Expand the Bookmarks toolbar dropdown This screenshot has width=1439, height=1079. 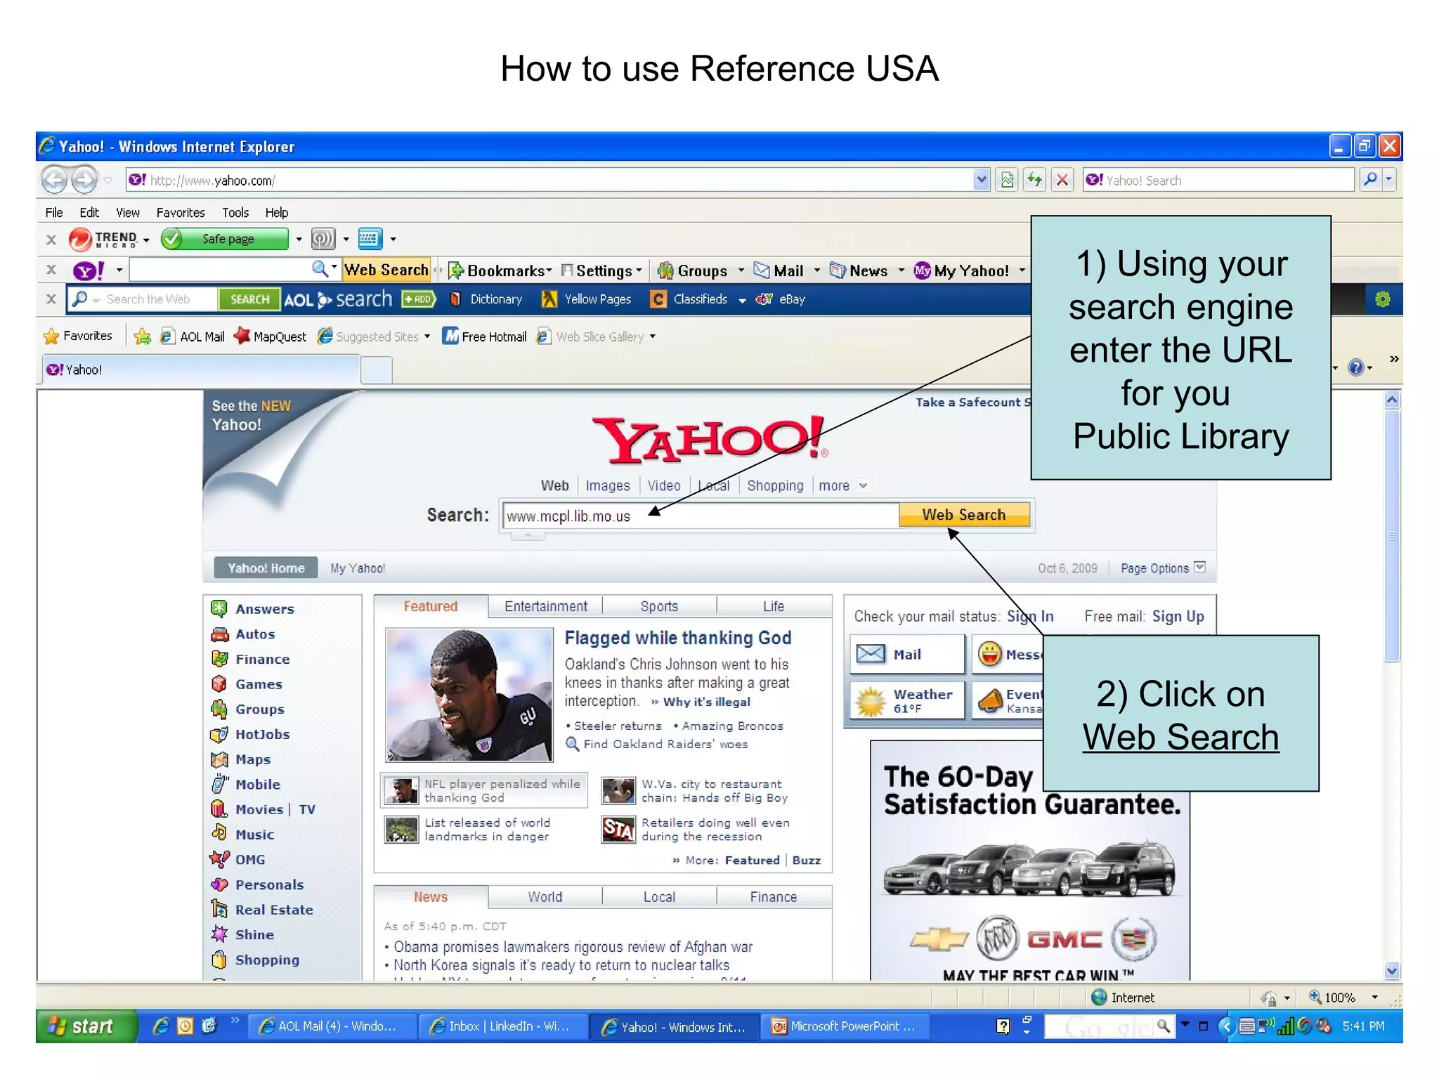pyautogui.click(x=549, y=270)
